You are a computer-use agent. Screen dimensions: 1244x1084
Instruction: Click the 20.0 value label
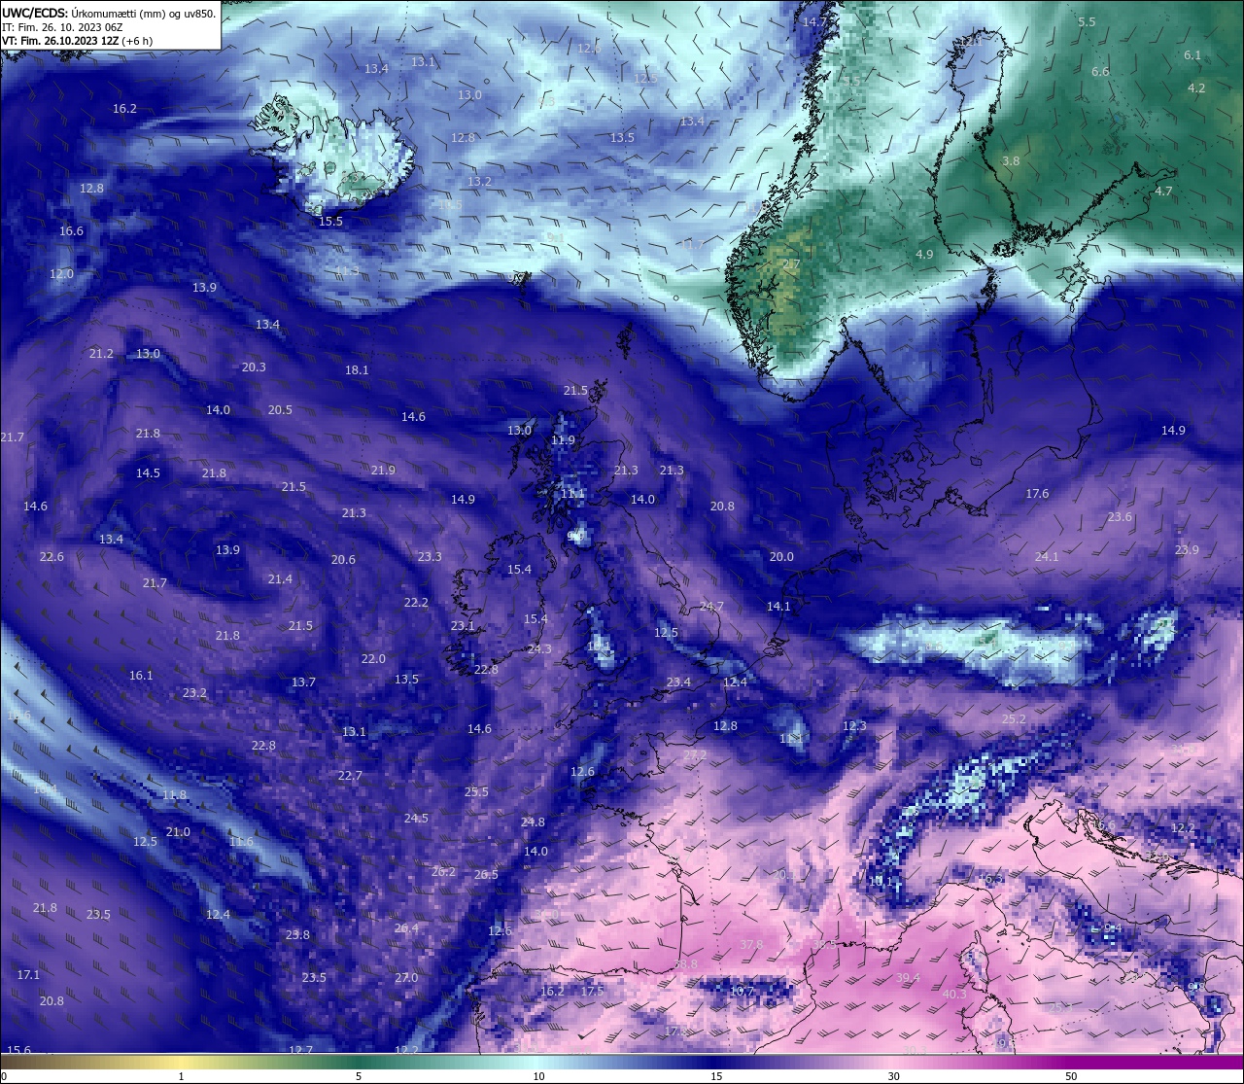click(x=781, y=557)
